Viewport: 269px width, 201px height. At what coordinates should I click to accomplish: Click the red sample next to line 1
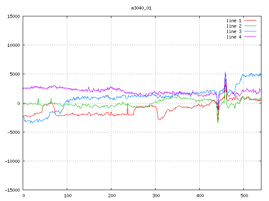[x=251, y=21]
